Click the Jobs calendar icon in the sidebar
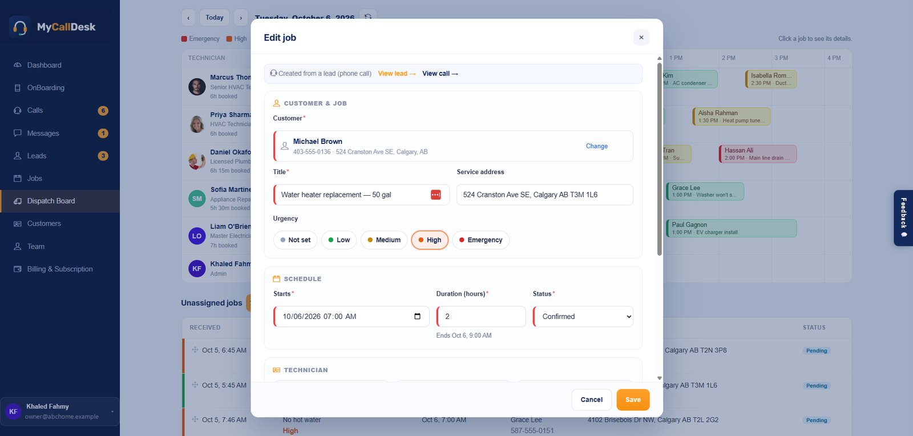The height and width of the screenshot is (436, 913). (x=18, y=178)
